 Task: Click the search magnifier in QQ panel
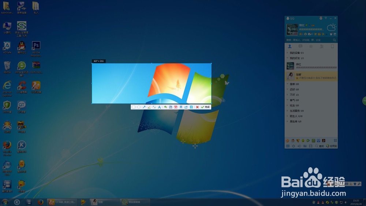pos(334,40)
